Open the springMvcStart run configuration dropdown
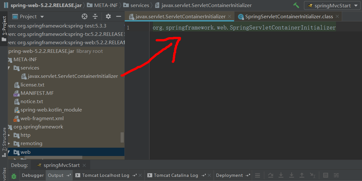The image size is (362, 181). [332, 5]
